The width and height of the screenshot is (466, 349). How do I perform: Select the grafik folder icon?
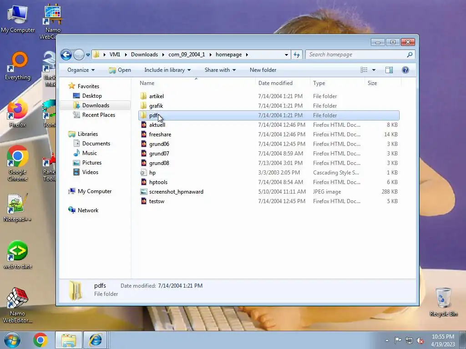[x=143, y=105]
